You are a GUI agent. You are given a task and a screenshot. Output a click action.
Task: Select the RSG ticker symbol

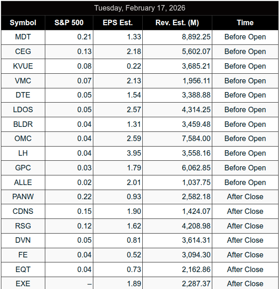23,226
